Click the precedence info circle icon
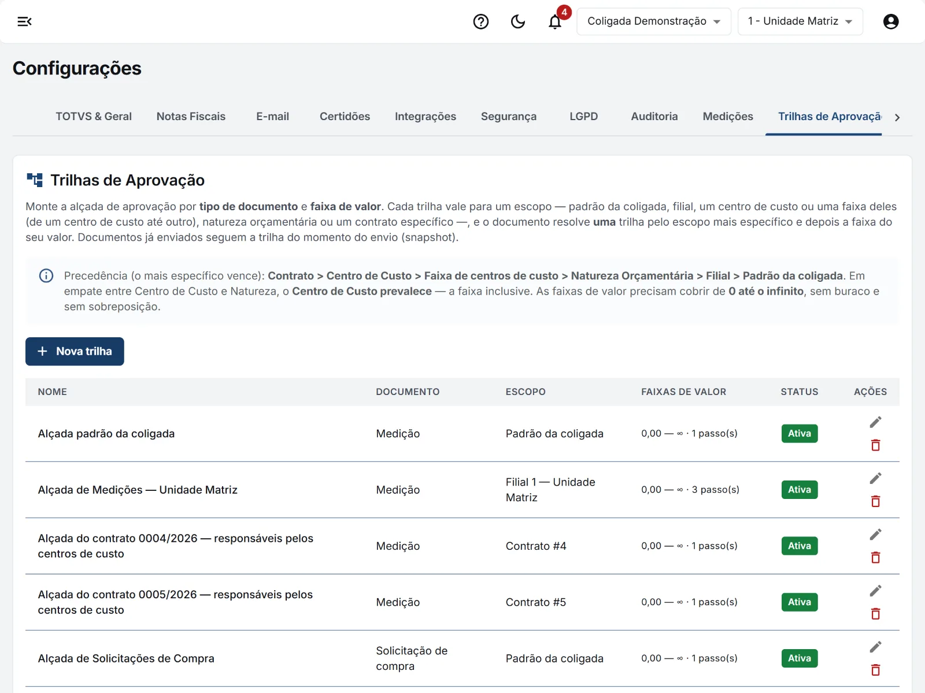This screenshot has width=925, height=693. 46,275
